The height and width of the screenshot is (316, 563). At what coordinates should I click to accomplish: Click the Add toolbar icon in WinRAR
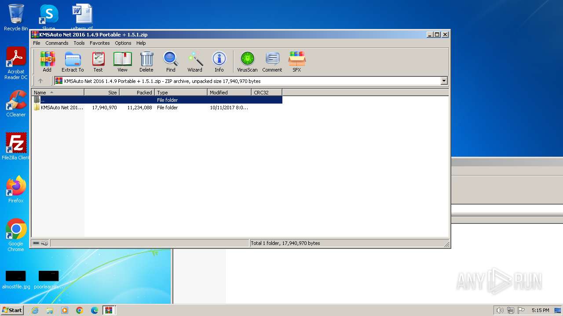coord(47,61)
